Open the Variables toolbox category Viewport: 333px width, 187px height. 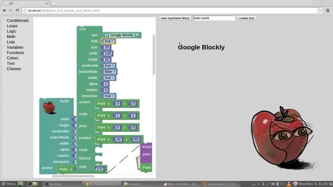15,47
